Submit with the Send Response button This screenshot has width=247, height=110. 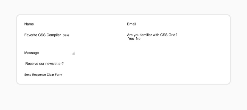[x=35, y=75]
